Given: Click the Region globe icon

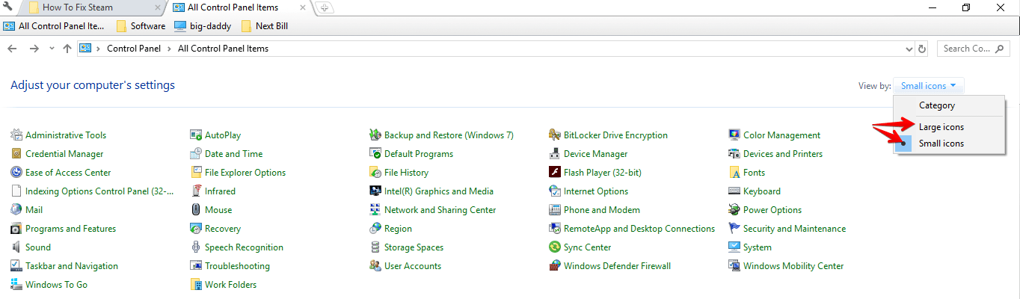Looking at the screenshot, I should [375, 229].
